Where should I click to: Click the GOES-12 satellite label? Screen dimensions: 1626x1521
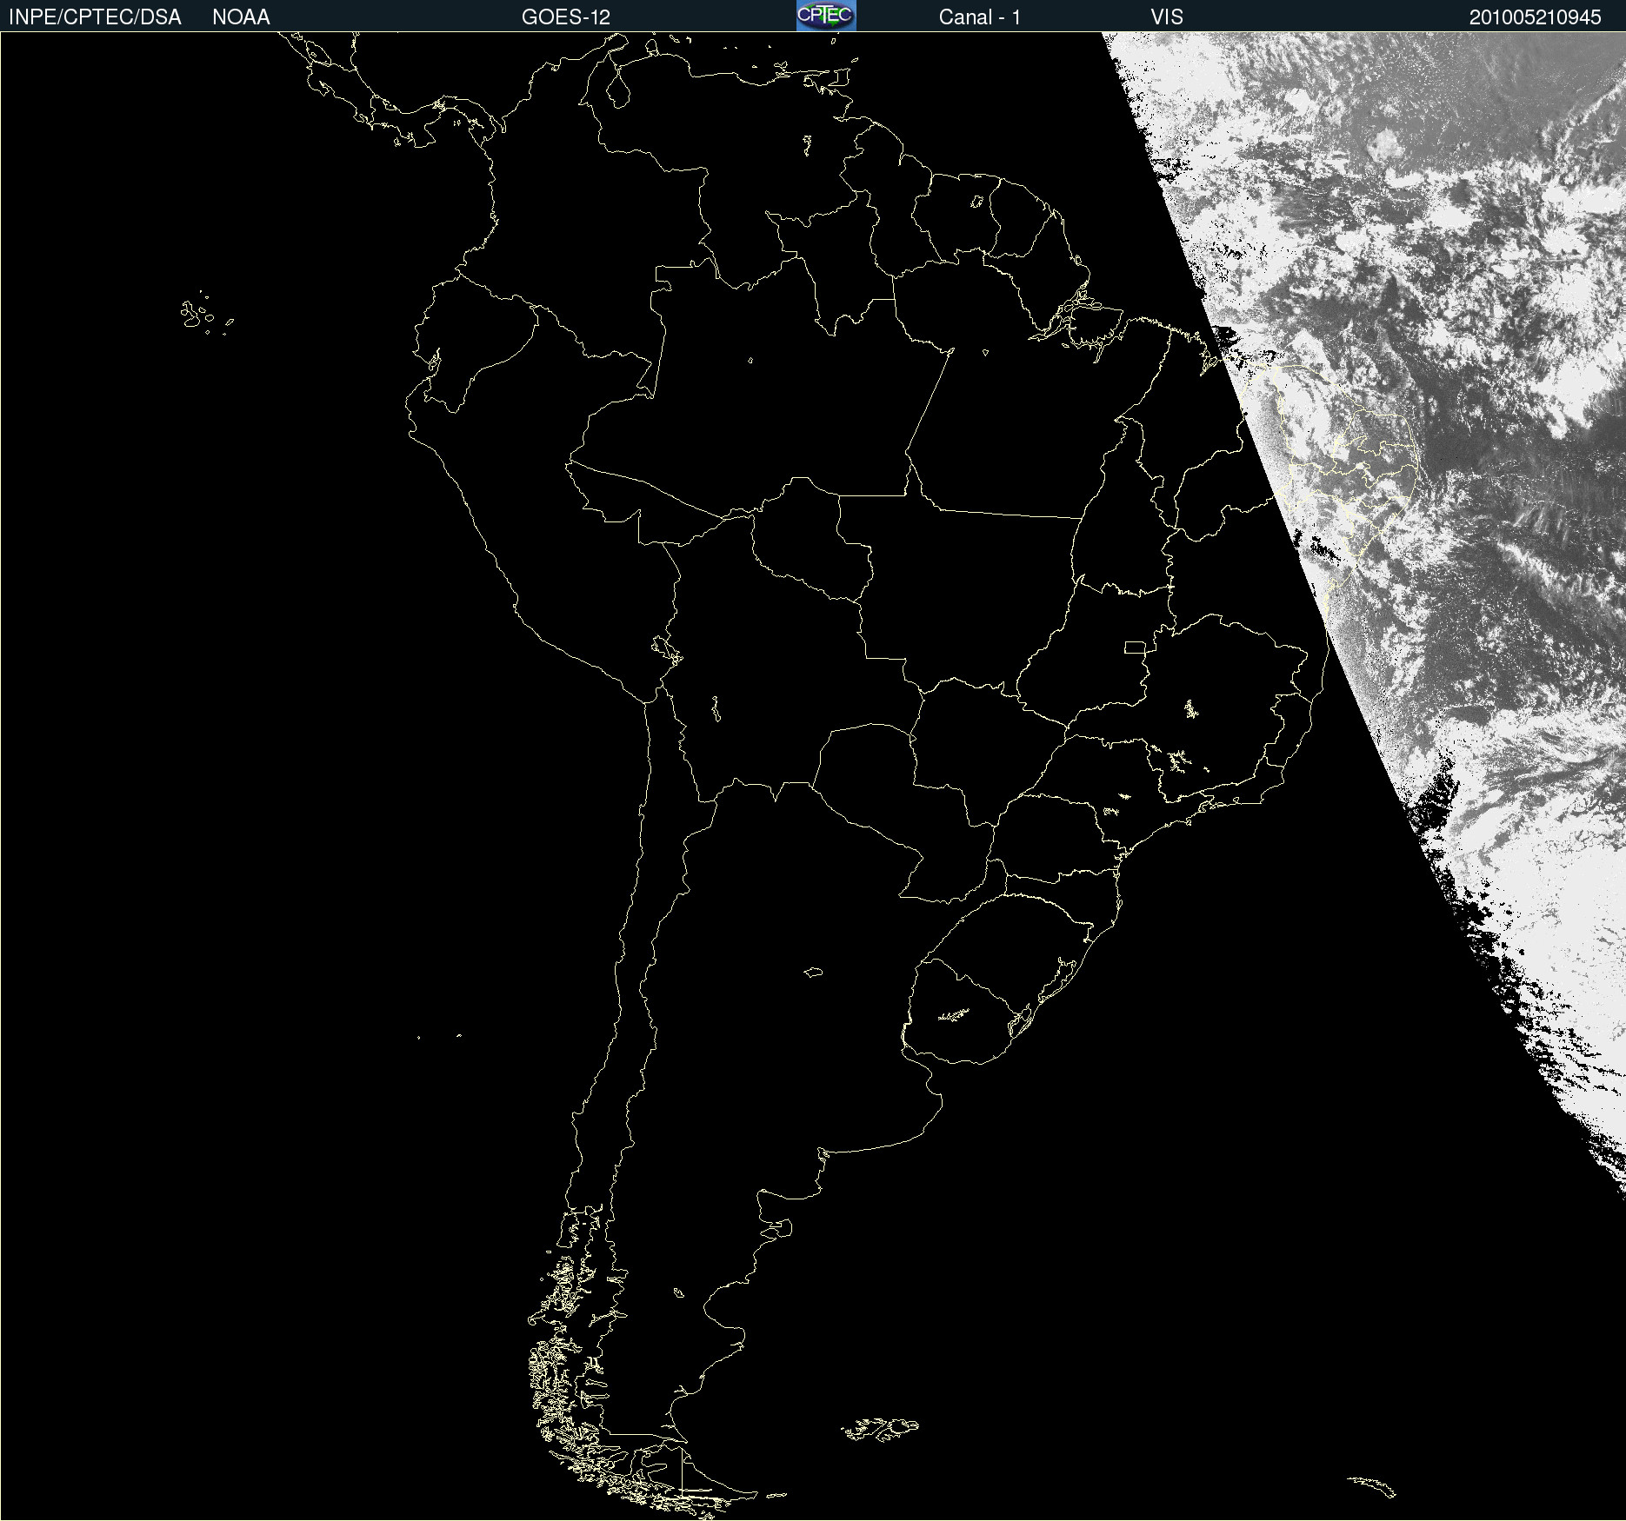(x=566, y=17)
